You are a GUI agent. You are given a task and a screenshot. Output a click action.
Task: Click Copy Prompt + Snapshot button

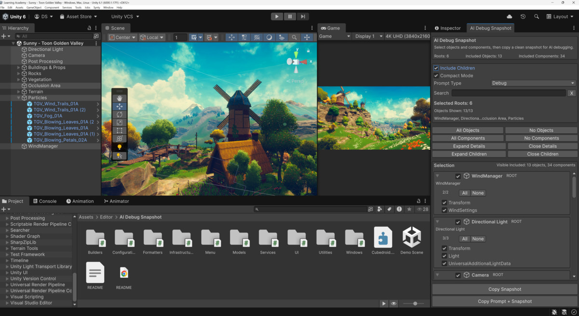point(505,301)
